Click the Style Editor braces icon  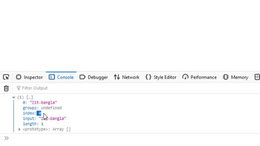click(x=148, y=77)
